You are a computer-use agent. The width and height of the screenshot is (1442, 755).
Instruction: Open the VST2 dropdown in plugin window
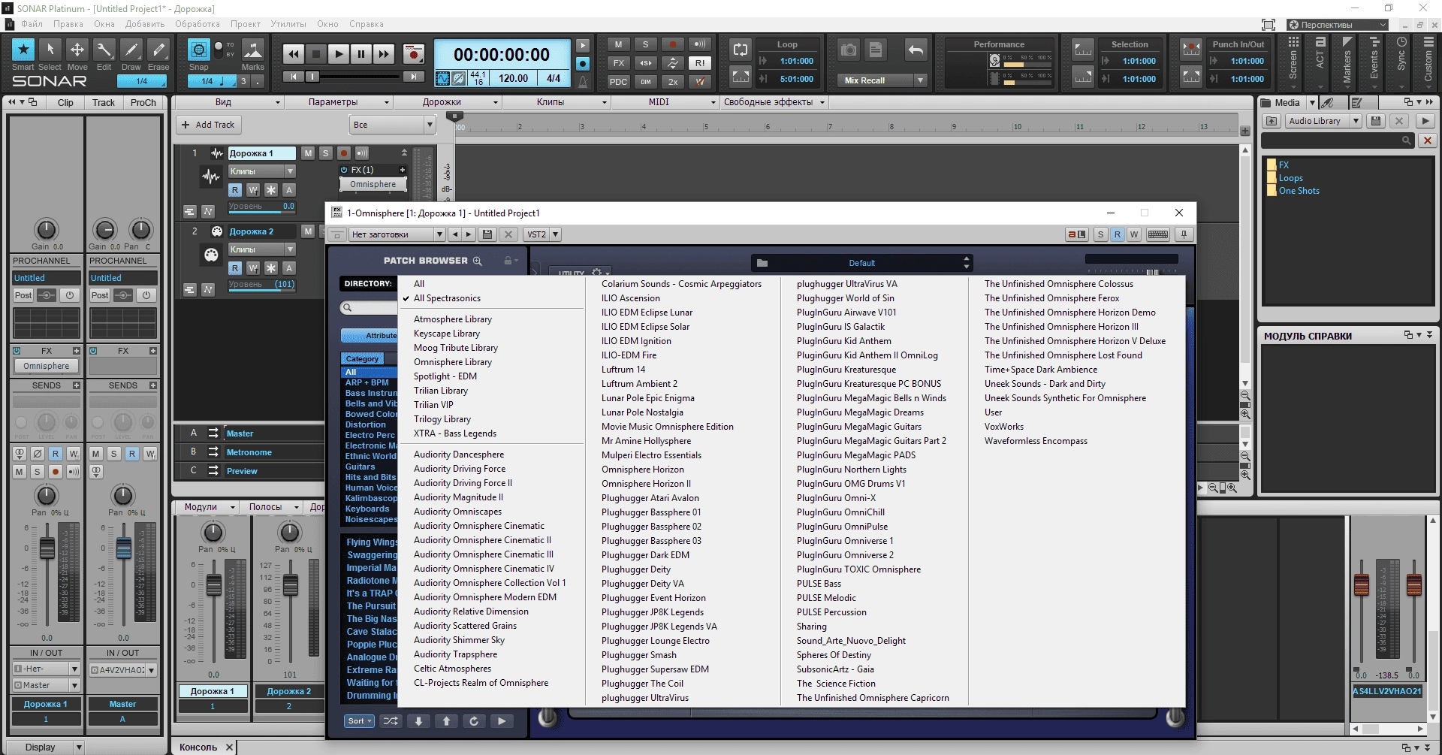click(543, 234)
